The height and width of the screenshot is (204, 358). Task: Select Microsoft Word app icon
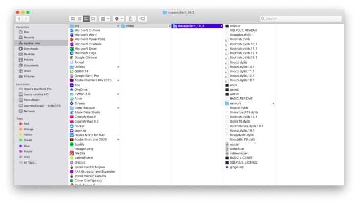[72, 35]
